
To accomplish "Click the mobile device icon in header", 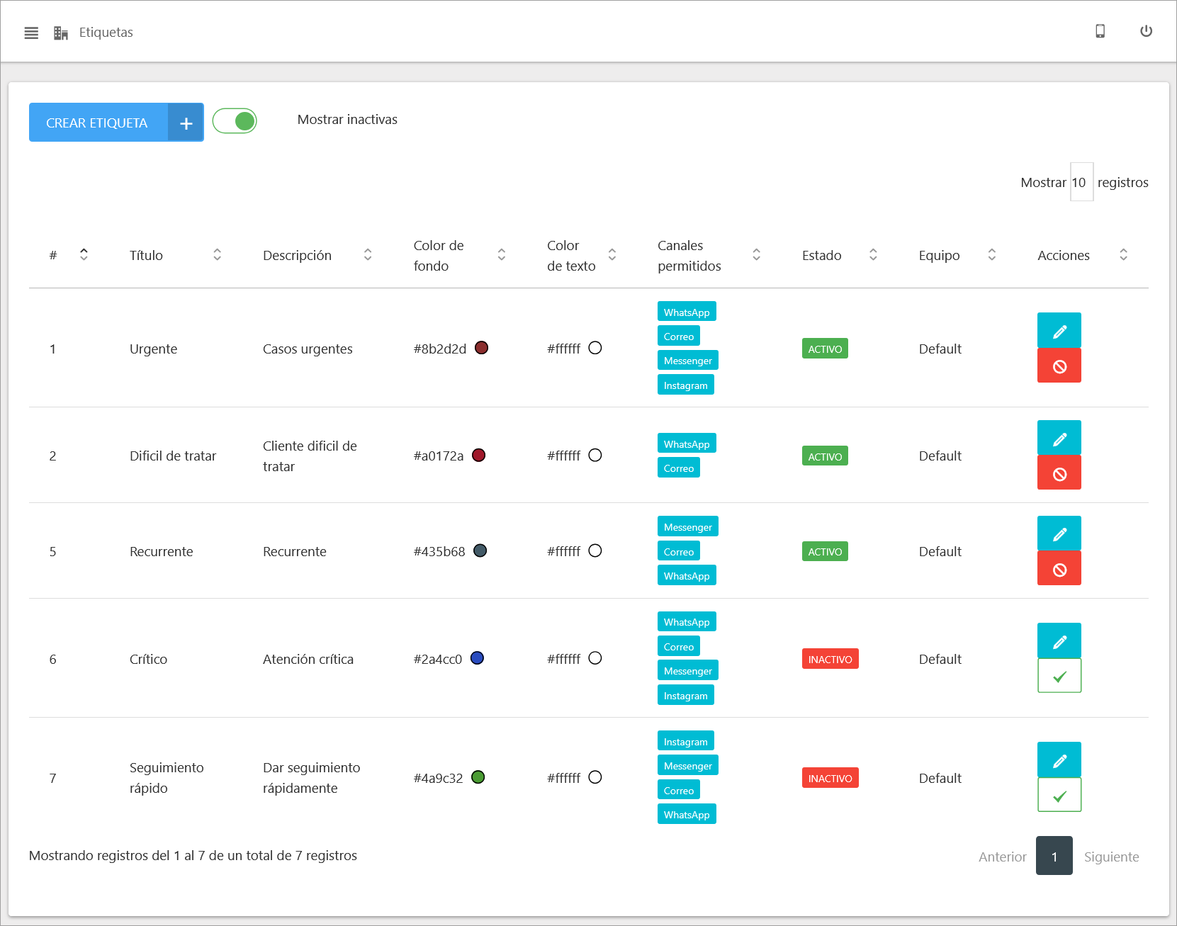I will pos(1100,31).
